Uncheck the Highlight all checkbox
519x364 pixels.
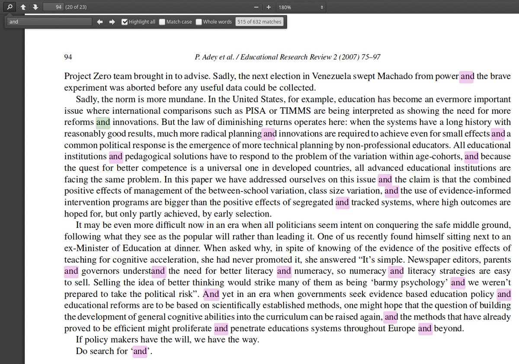(125, 22)
